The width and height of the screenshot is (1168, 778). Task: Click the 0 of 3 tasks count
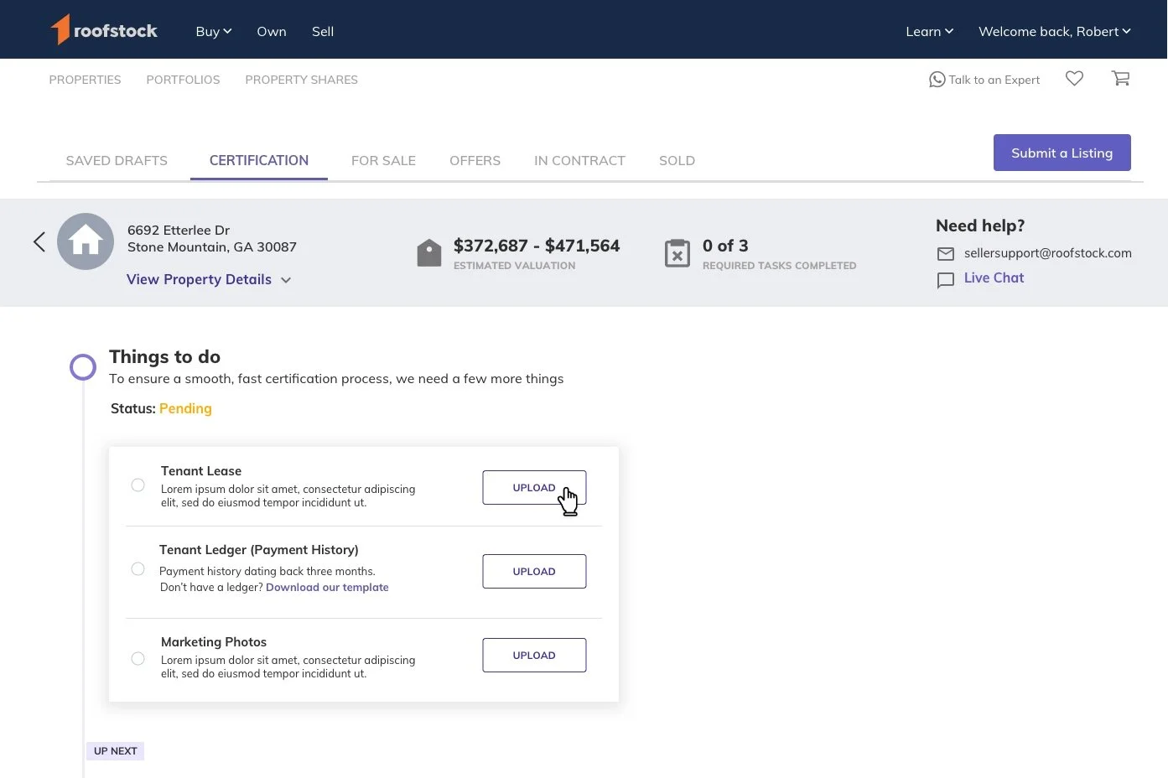[x=725, y=246]
